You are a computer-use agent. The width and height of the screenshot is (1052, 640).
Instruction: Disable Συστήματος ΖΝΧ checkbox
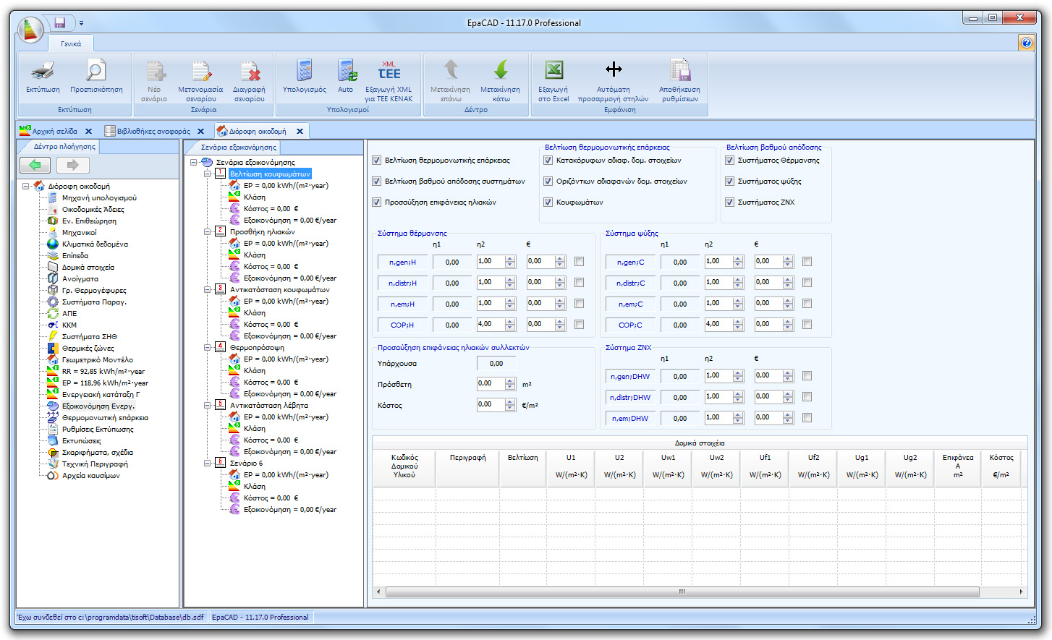[x=730, y=202]
